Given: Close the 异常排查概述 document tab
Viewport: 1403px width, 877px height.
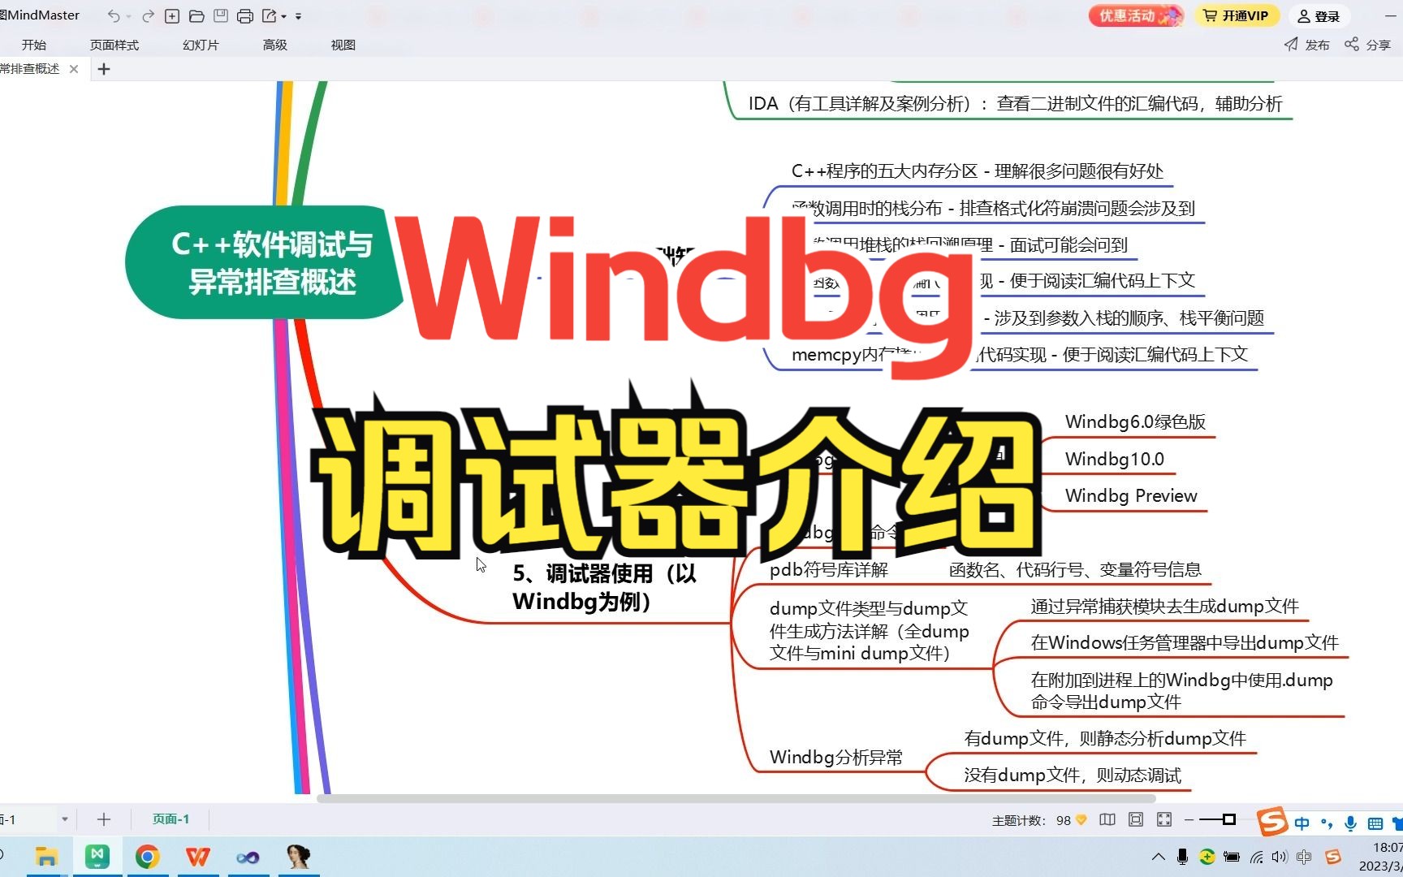Looking at the screenshot, I should (74, 69).
